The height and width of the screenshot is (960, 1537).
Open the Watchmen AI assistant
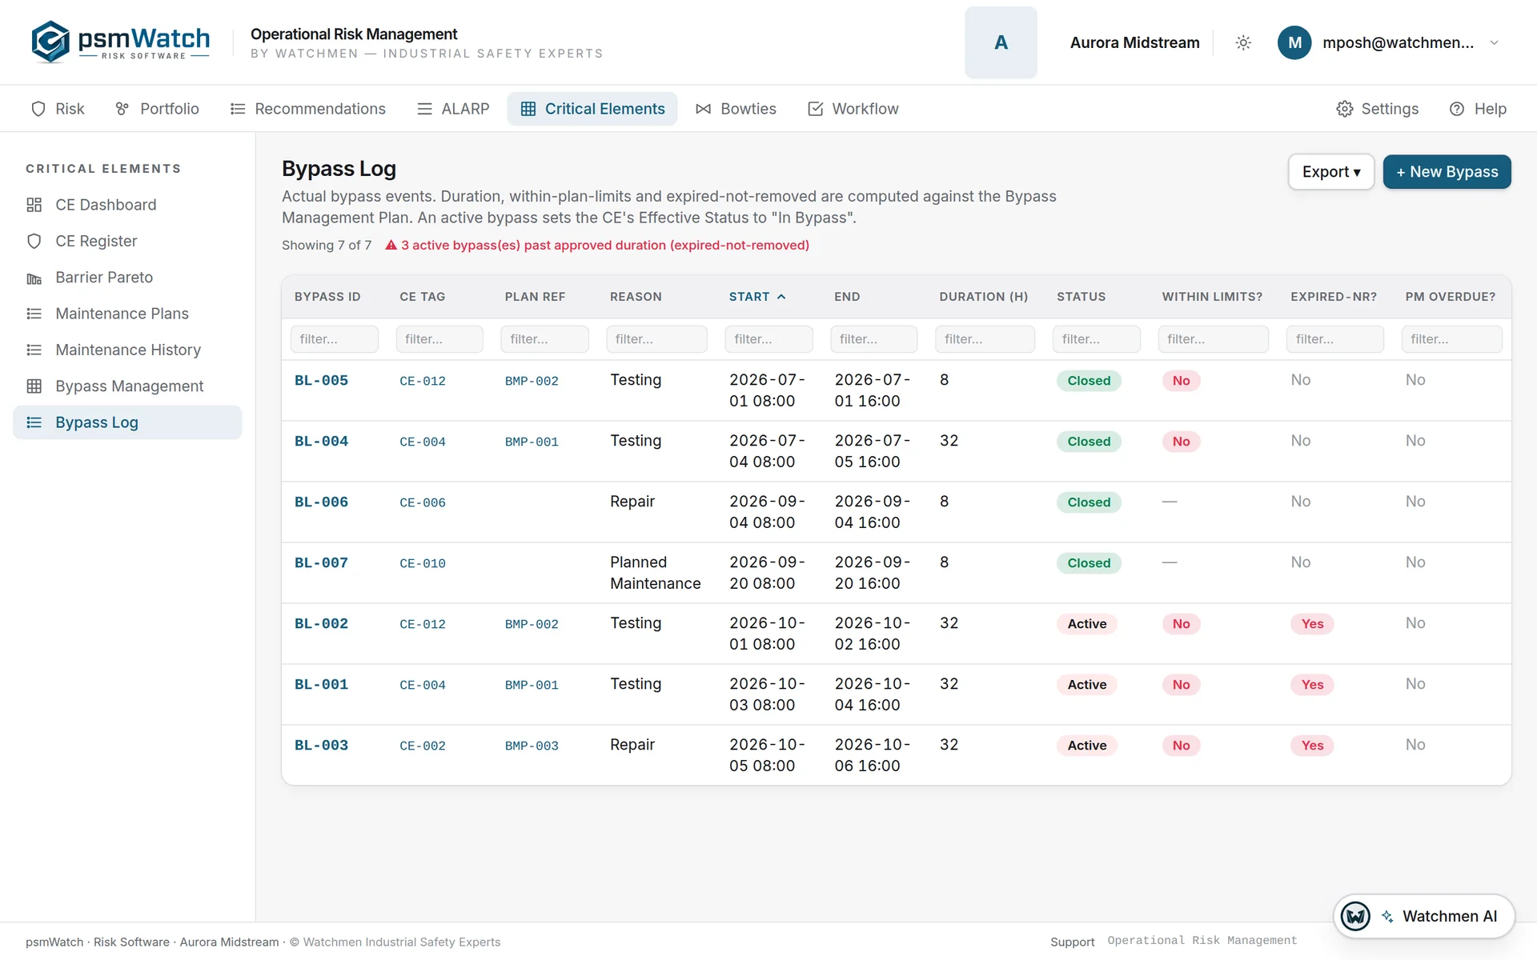(x=1424, y=916)
